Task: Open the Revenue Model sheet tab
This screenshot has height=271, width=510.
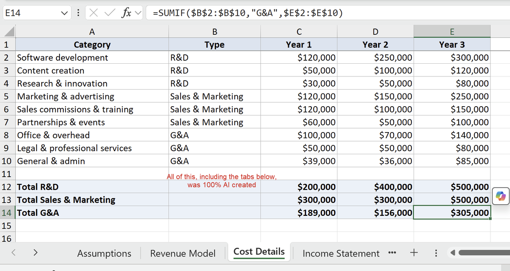Action: (x=183, y=254)
